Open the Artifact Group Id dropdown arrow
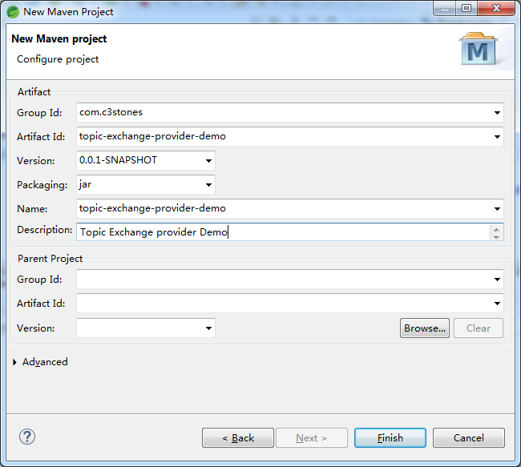 tap(497, 113)
